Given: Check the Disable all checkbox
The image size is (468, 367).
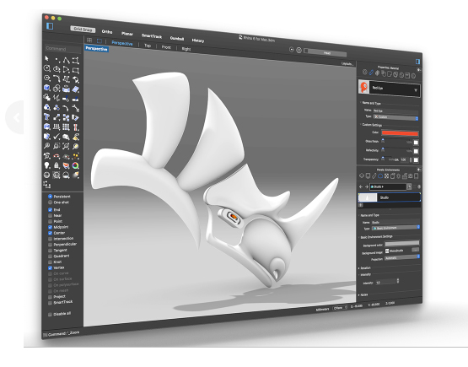Looking at the screenshot, I should pyautogui.click(x=50, y=314).
